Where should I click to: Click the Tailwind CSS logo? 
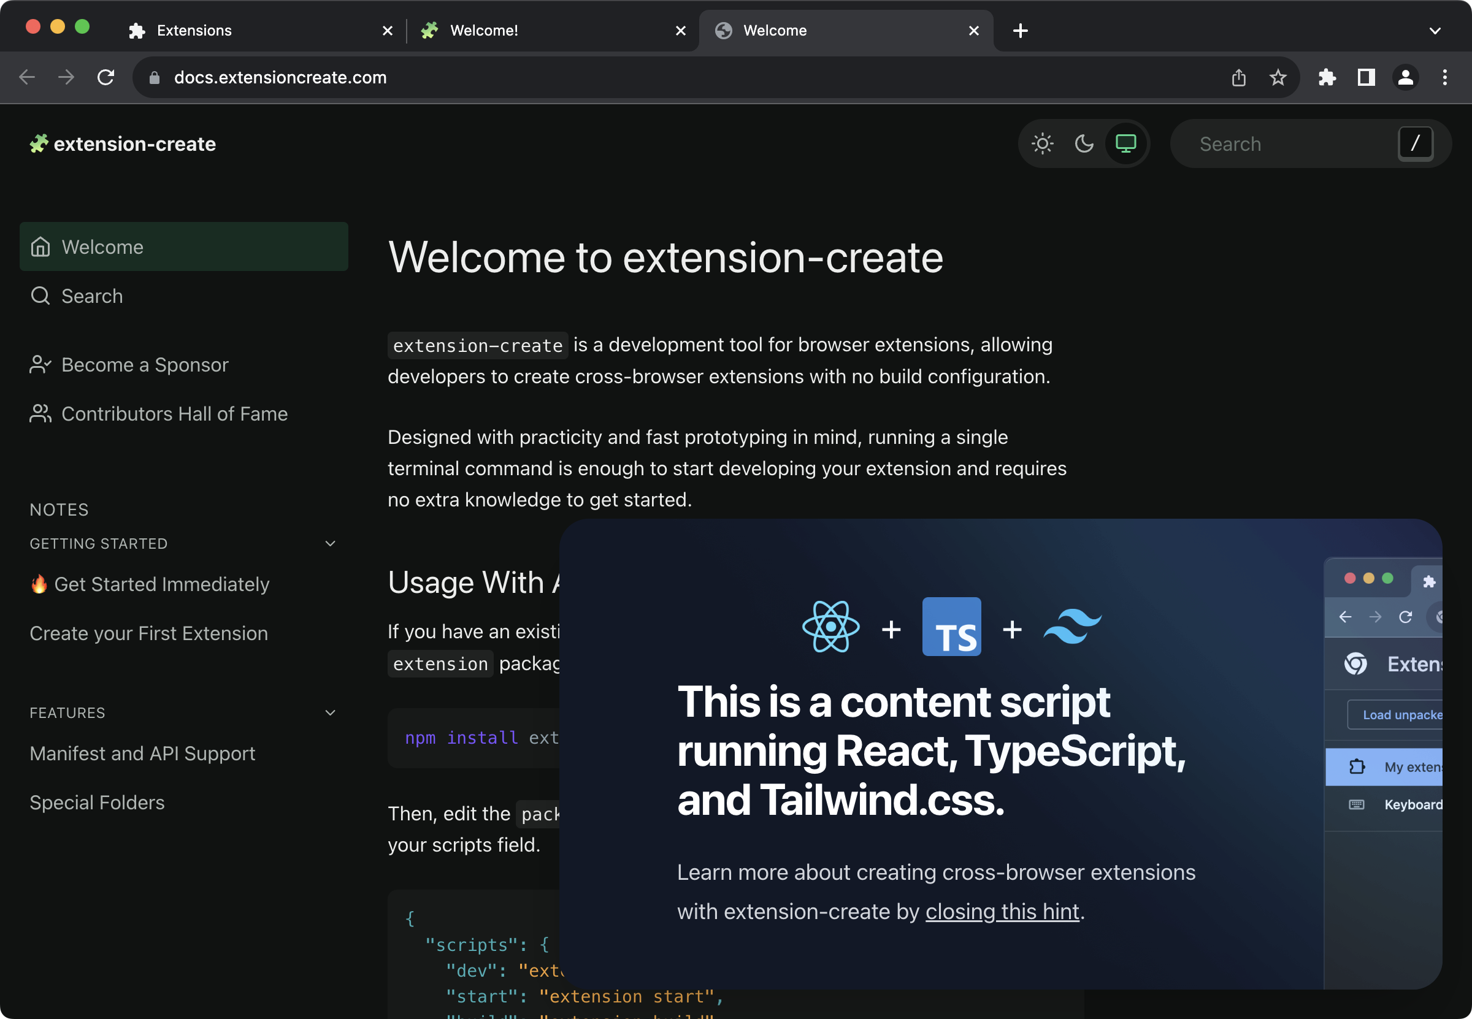coord(1073,627)
